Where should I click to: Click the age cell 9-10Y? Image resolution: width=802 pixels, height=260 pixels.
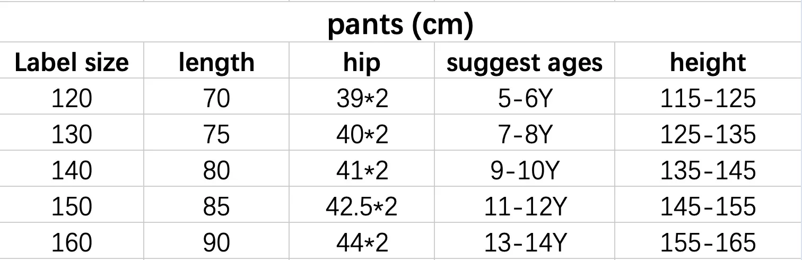pos(525,169)
